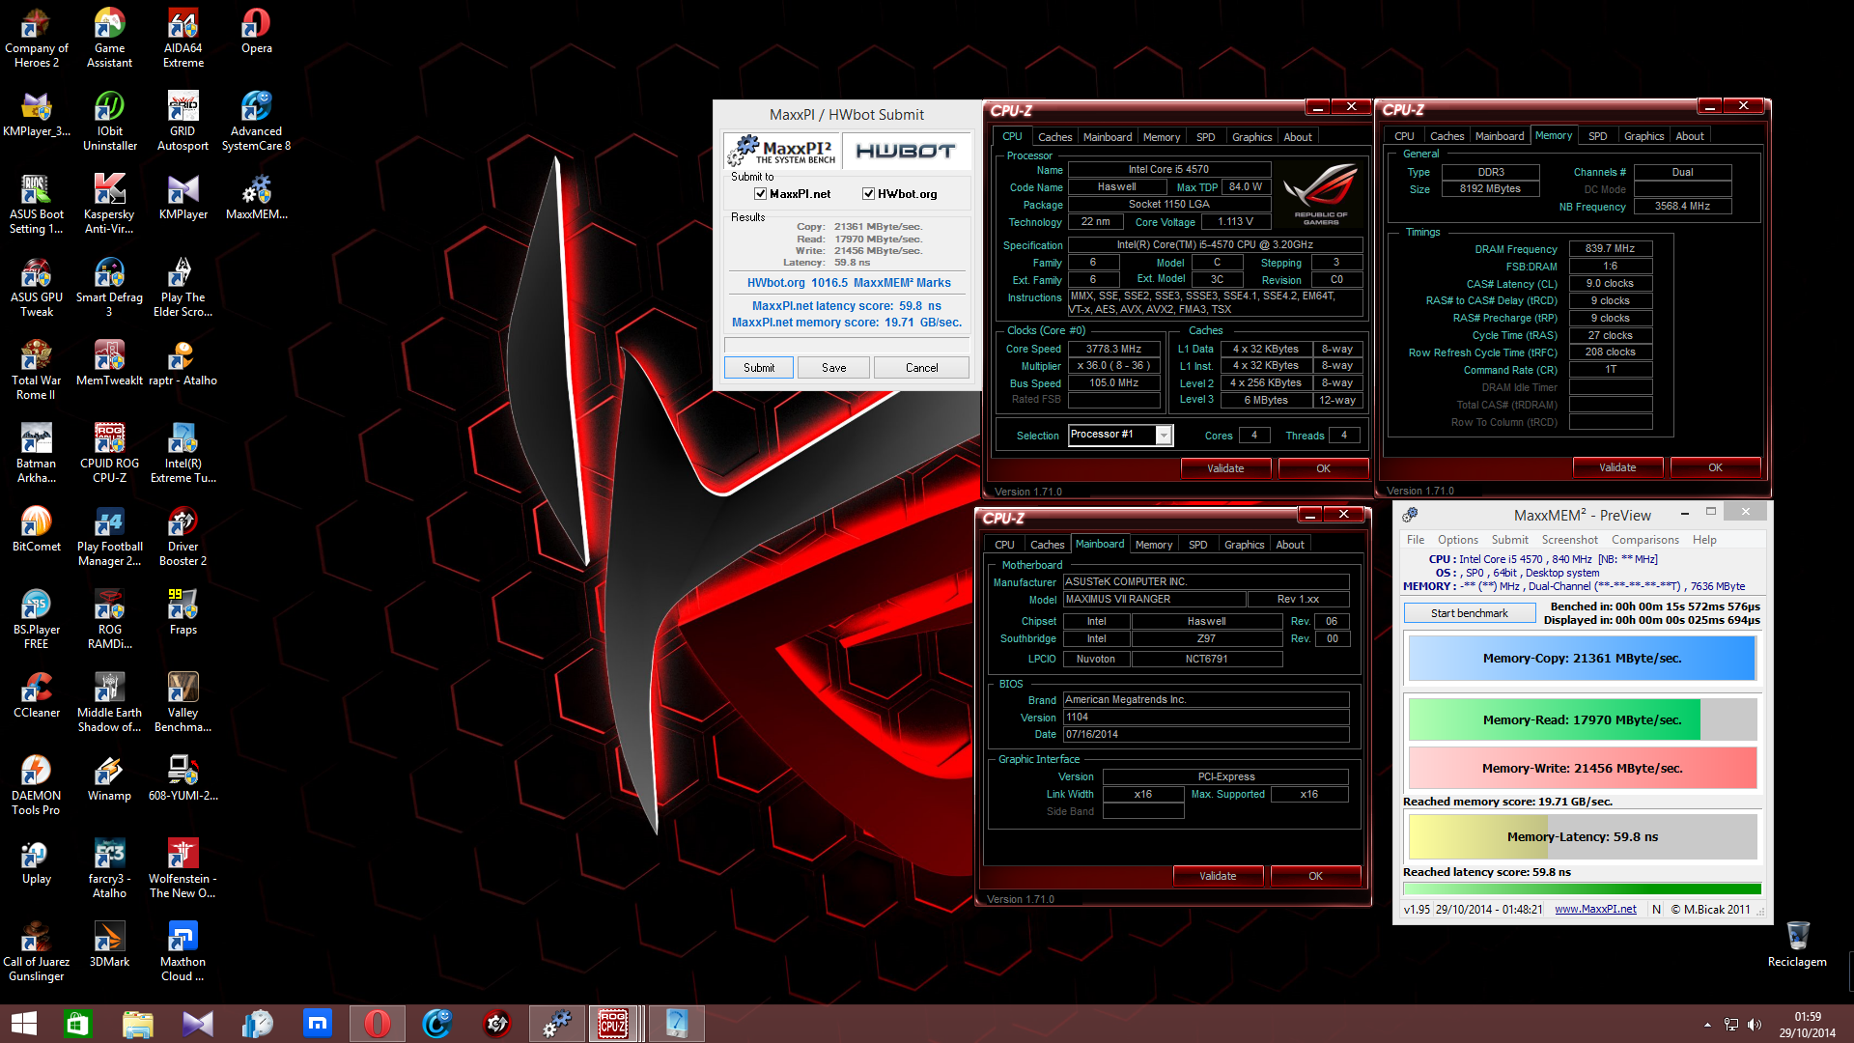Click Submit in MaxxPI HWbot dialog
Image resolution: width=1854 pixels, height=1043 pixels.
click(759, 368)
